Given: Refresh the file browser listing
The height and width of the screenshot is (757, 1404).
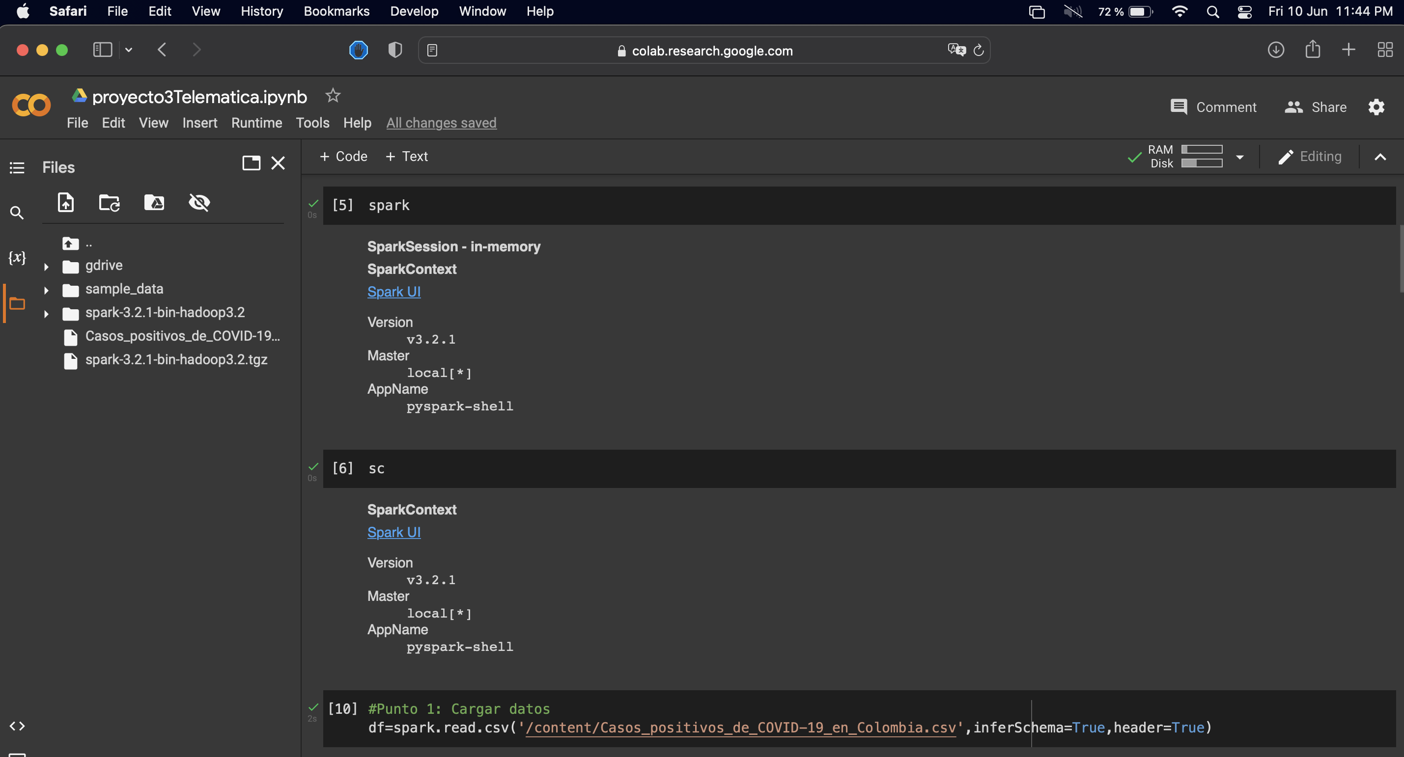Looking at the screenshot, I should tap(109, 203).
